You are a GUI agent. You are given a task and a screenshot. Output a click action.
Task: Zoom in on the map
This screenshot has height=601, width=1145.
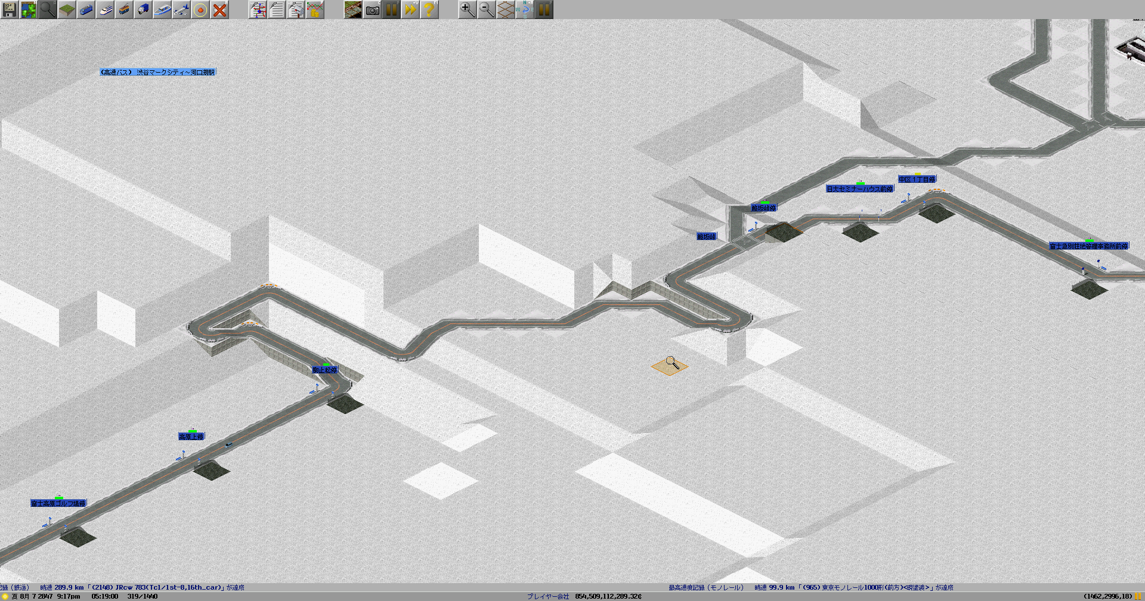(x=468, y=10)
